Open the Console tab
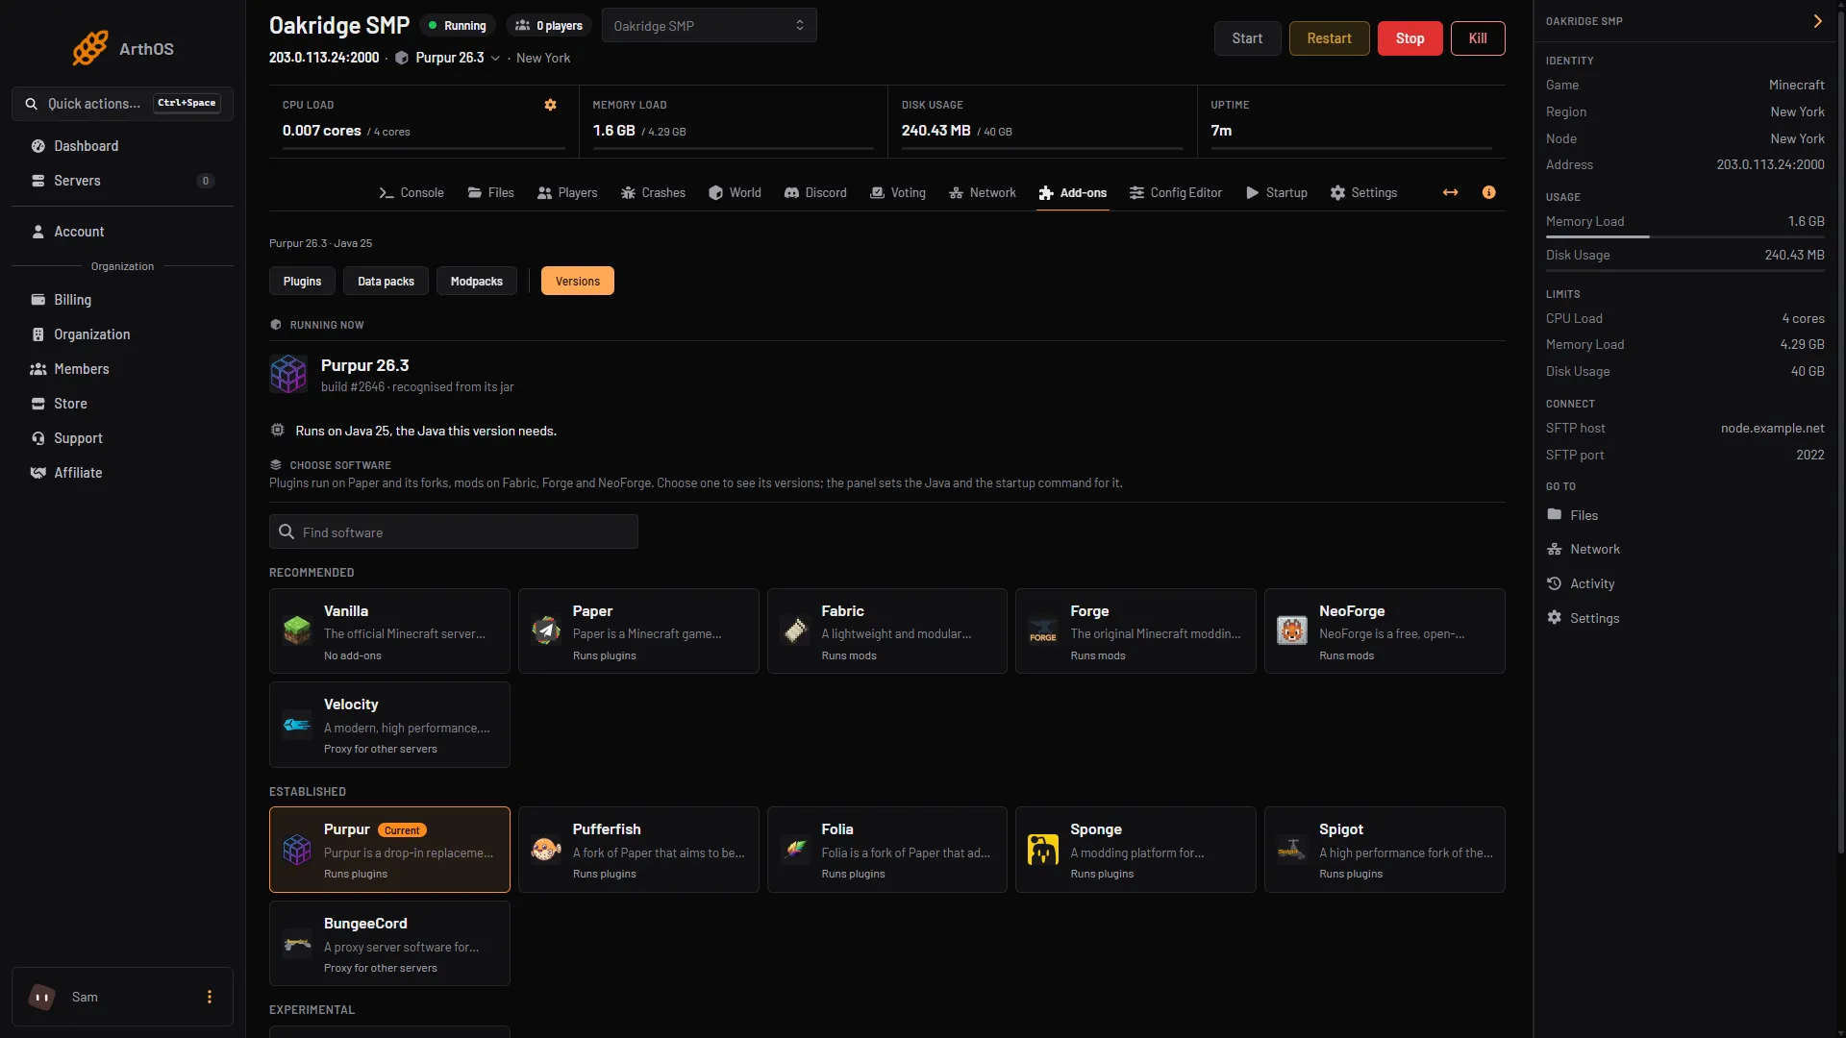This screenshot has height=1038, width=1846. [411, 192]
